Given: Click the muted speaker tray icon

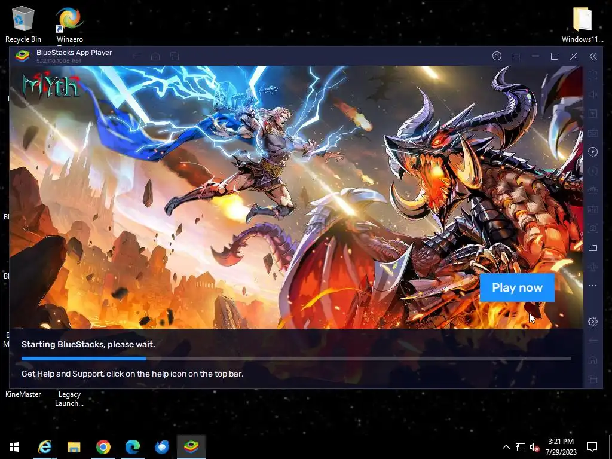Looking at the screenshot, I should pyautogui.click(x=534, y=447).
